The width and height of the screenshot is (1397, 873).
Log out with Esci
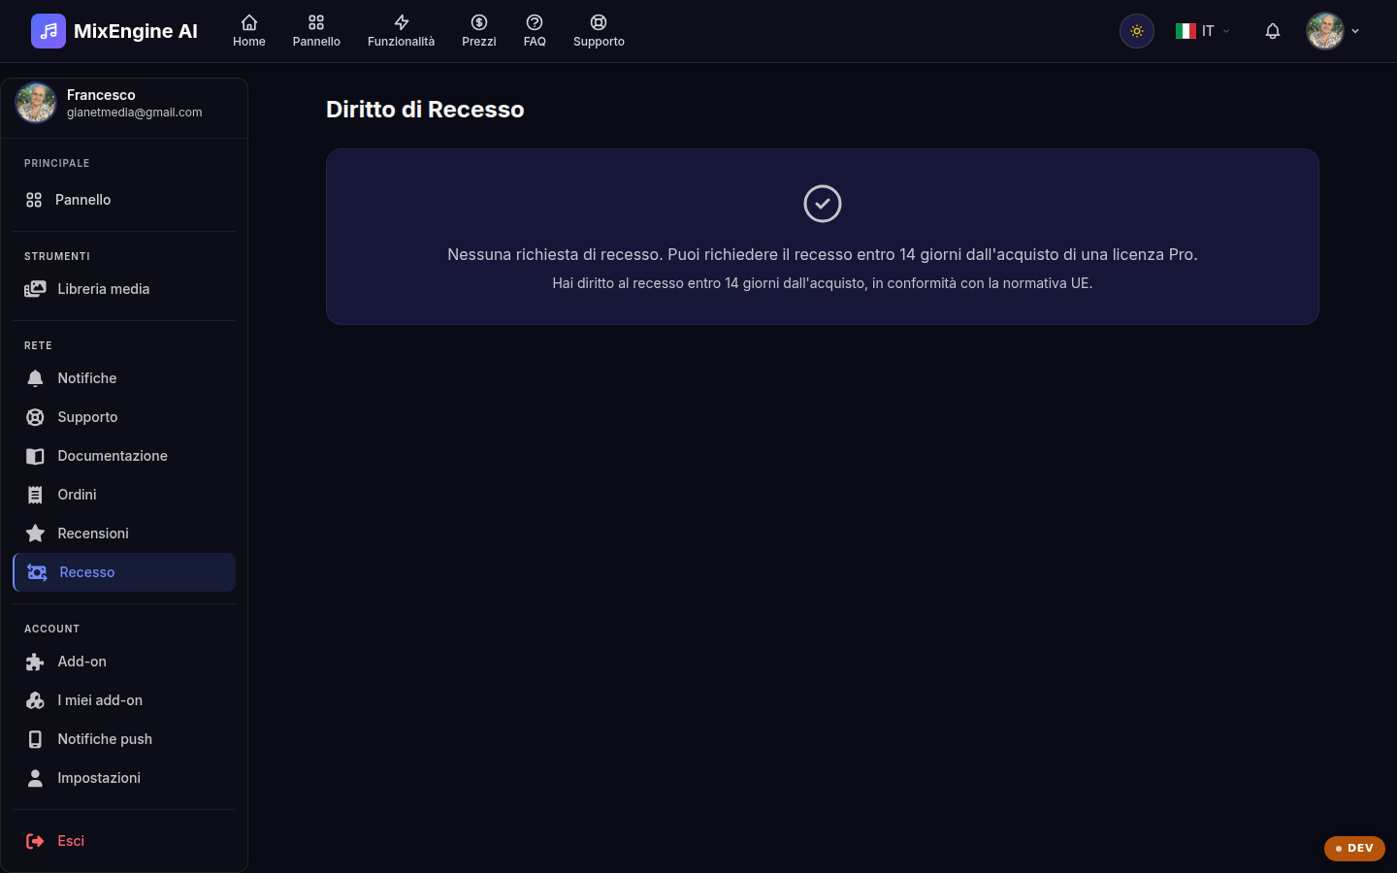[x=124, y=841]
